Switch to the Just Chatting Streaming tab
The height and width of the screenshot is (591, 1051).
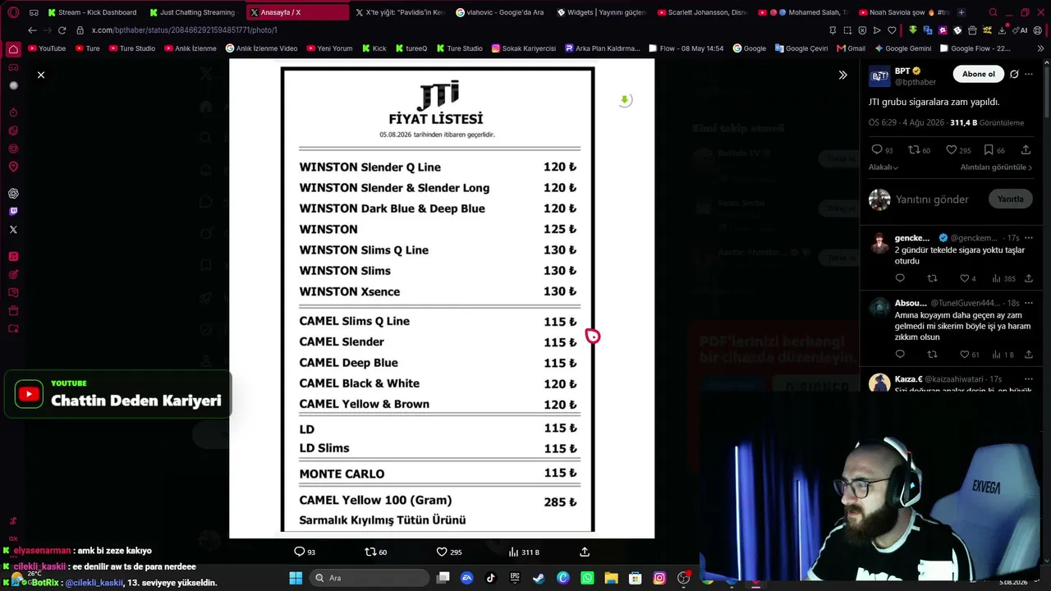(x=195, y=12)
